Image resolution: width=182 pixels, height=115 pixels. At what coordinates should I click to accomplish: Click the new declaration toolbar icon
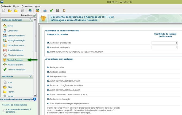(4, 11)
